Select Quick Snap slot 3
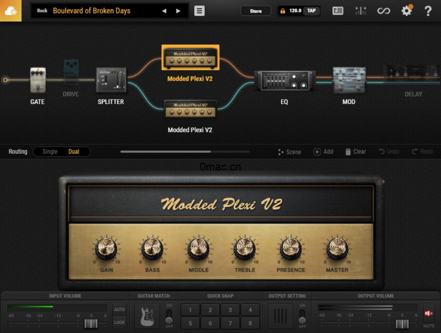The height and width of the screenshot is (333, 441). coord(230,310)
